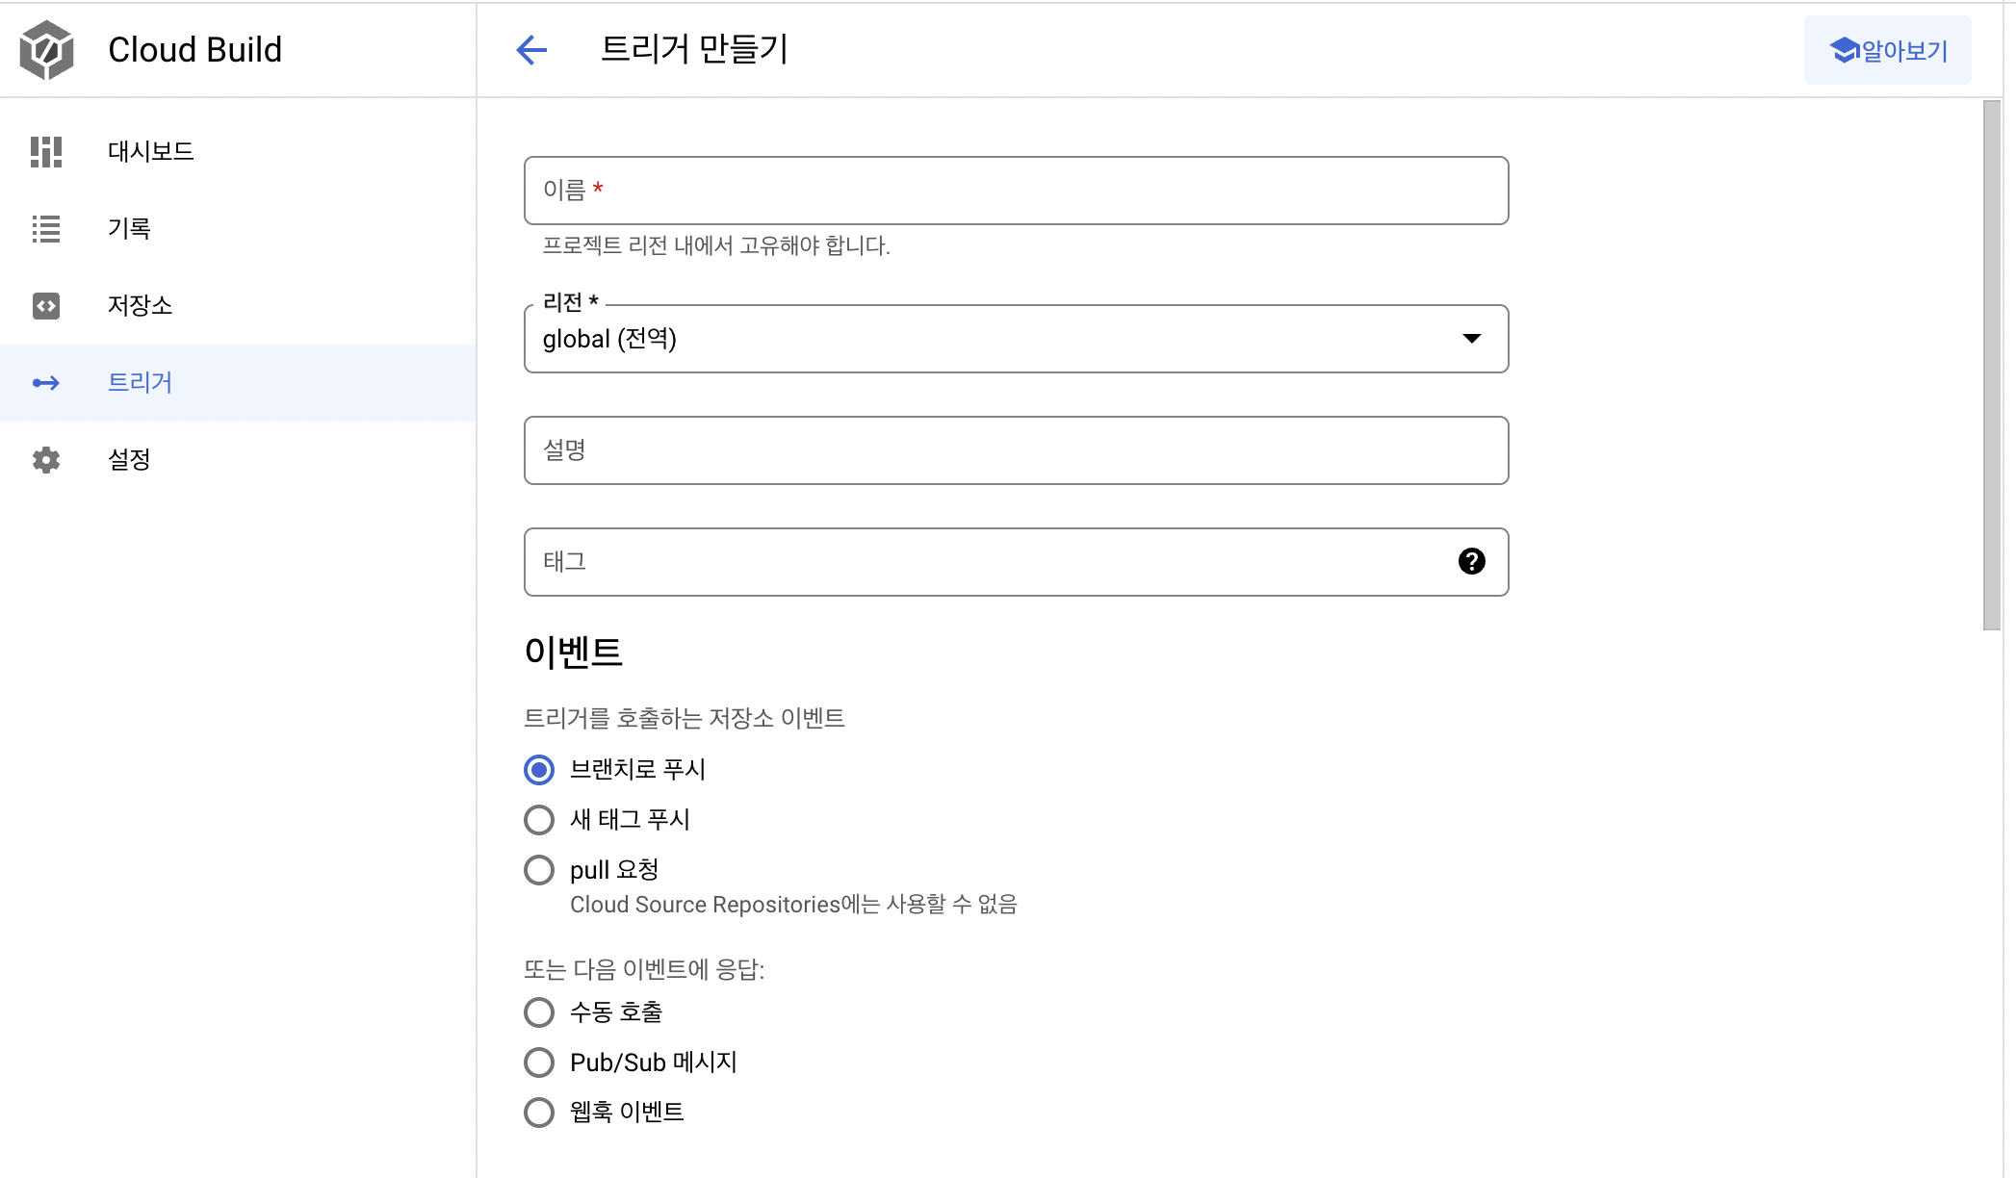This screenshot has width=2016, height=1178.
Task: Click the back arrow next to 트리거 만들기
Action: pos(531,50)
